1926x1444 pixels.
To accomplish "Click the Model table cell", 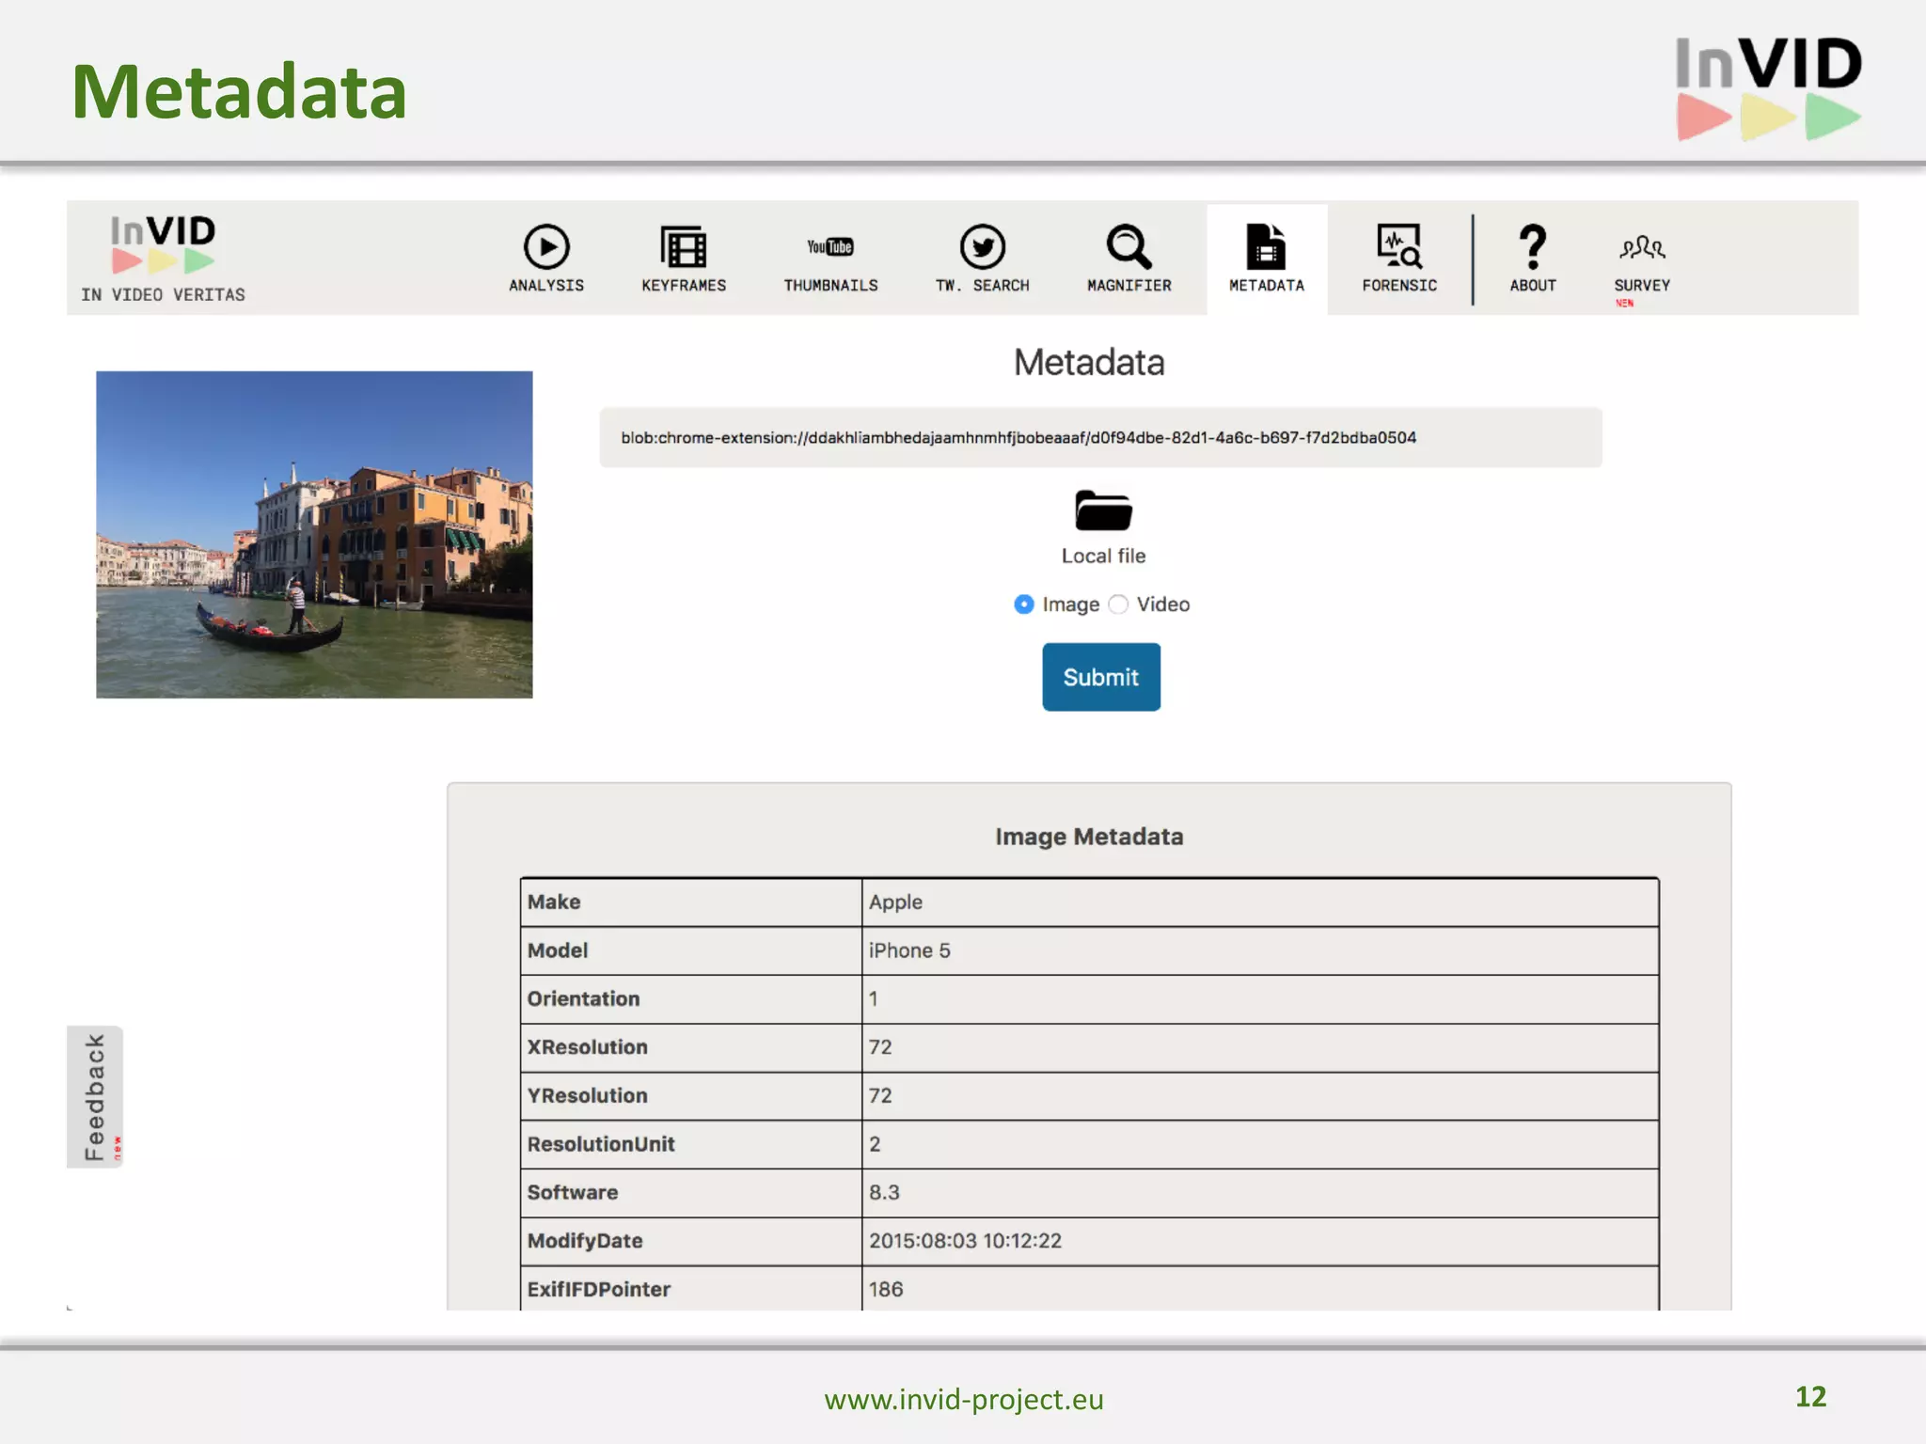I will [691, 951].
